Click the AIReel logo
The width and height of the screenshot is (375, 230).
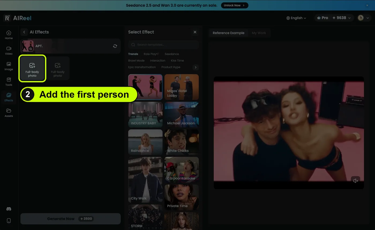click(x=17, y=18)
